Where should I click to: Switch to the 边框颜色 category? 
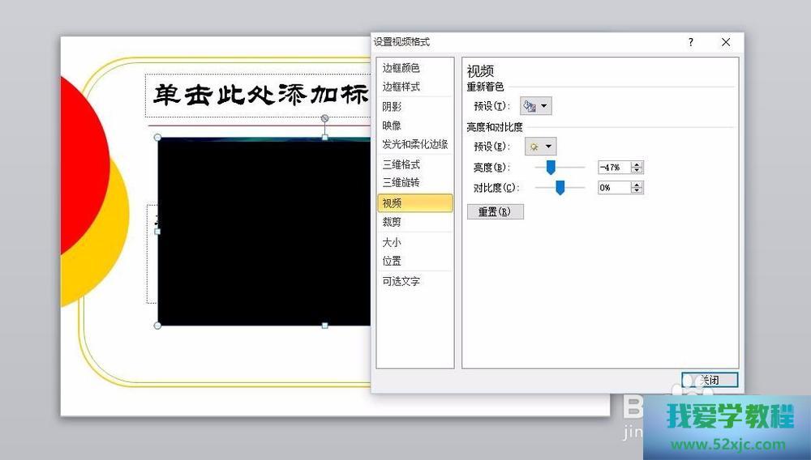(x=401, y=68)
